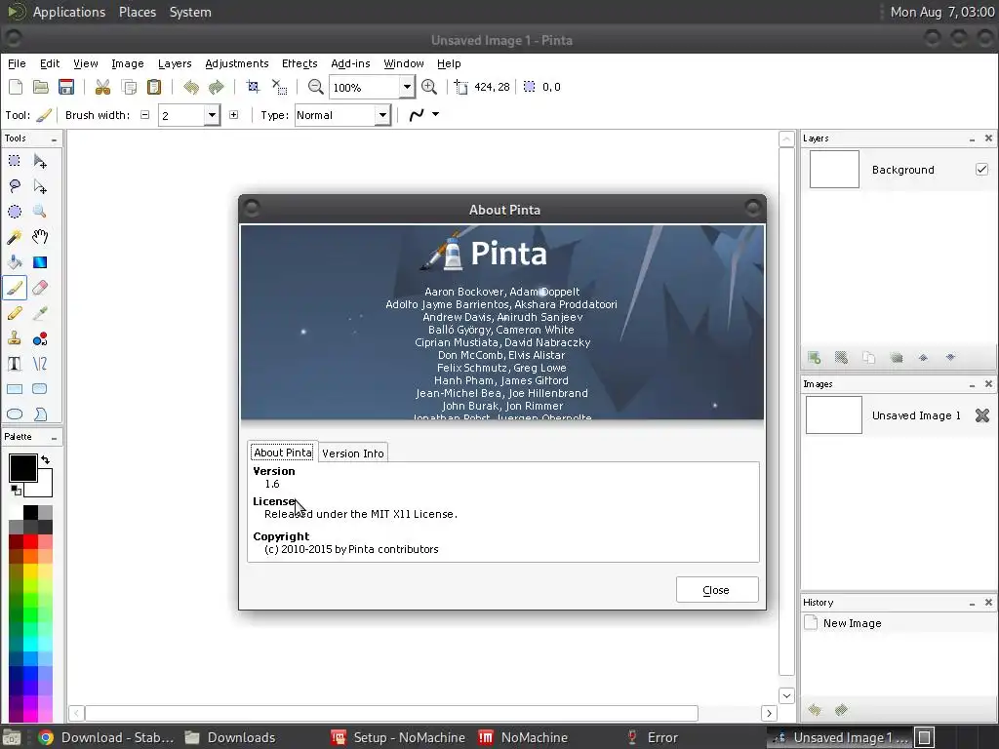
Task: Select the Rectangle Select tool
Action: (x=14, y=161)
